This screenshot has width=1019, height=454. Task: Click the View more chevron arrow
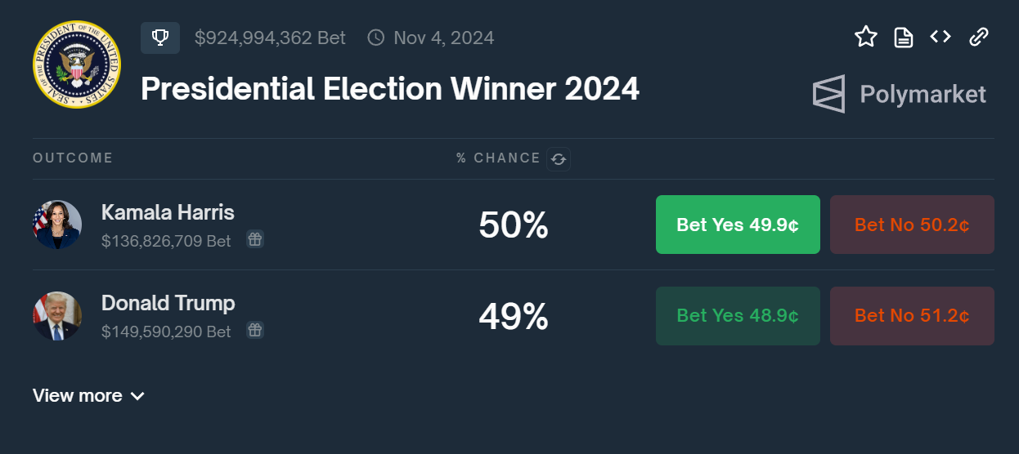[x=137, y=396]
